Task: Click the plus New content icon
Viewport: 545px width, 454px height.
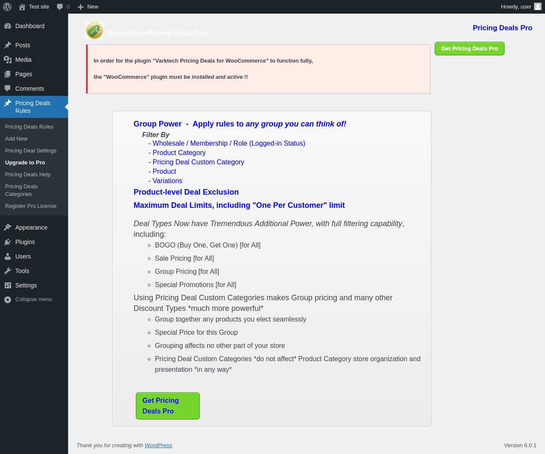Action: (x=80, y=7)
